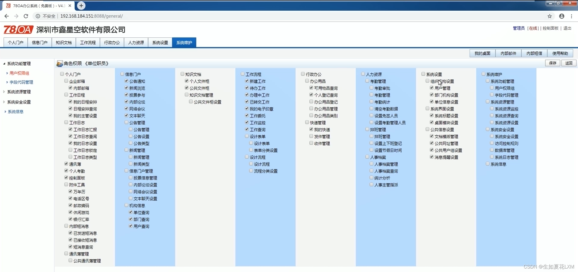Uncheck the 内部邮箱 checkbox
The height and width of the screenshot is (272, 578).
[70, 88]
